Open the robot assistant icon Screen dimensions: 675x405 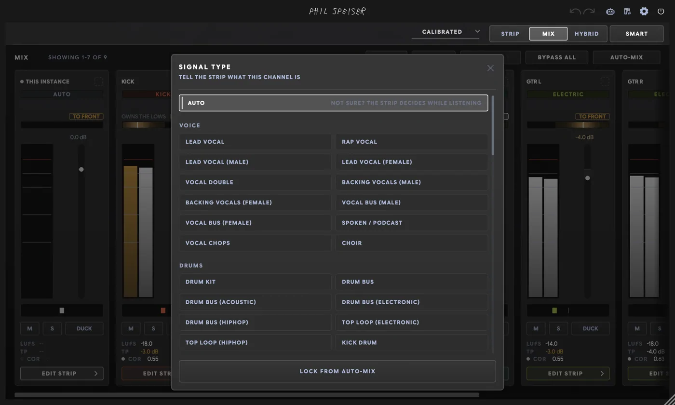(x=610, y=11)
